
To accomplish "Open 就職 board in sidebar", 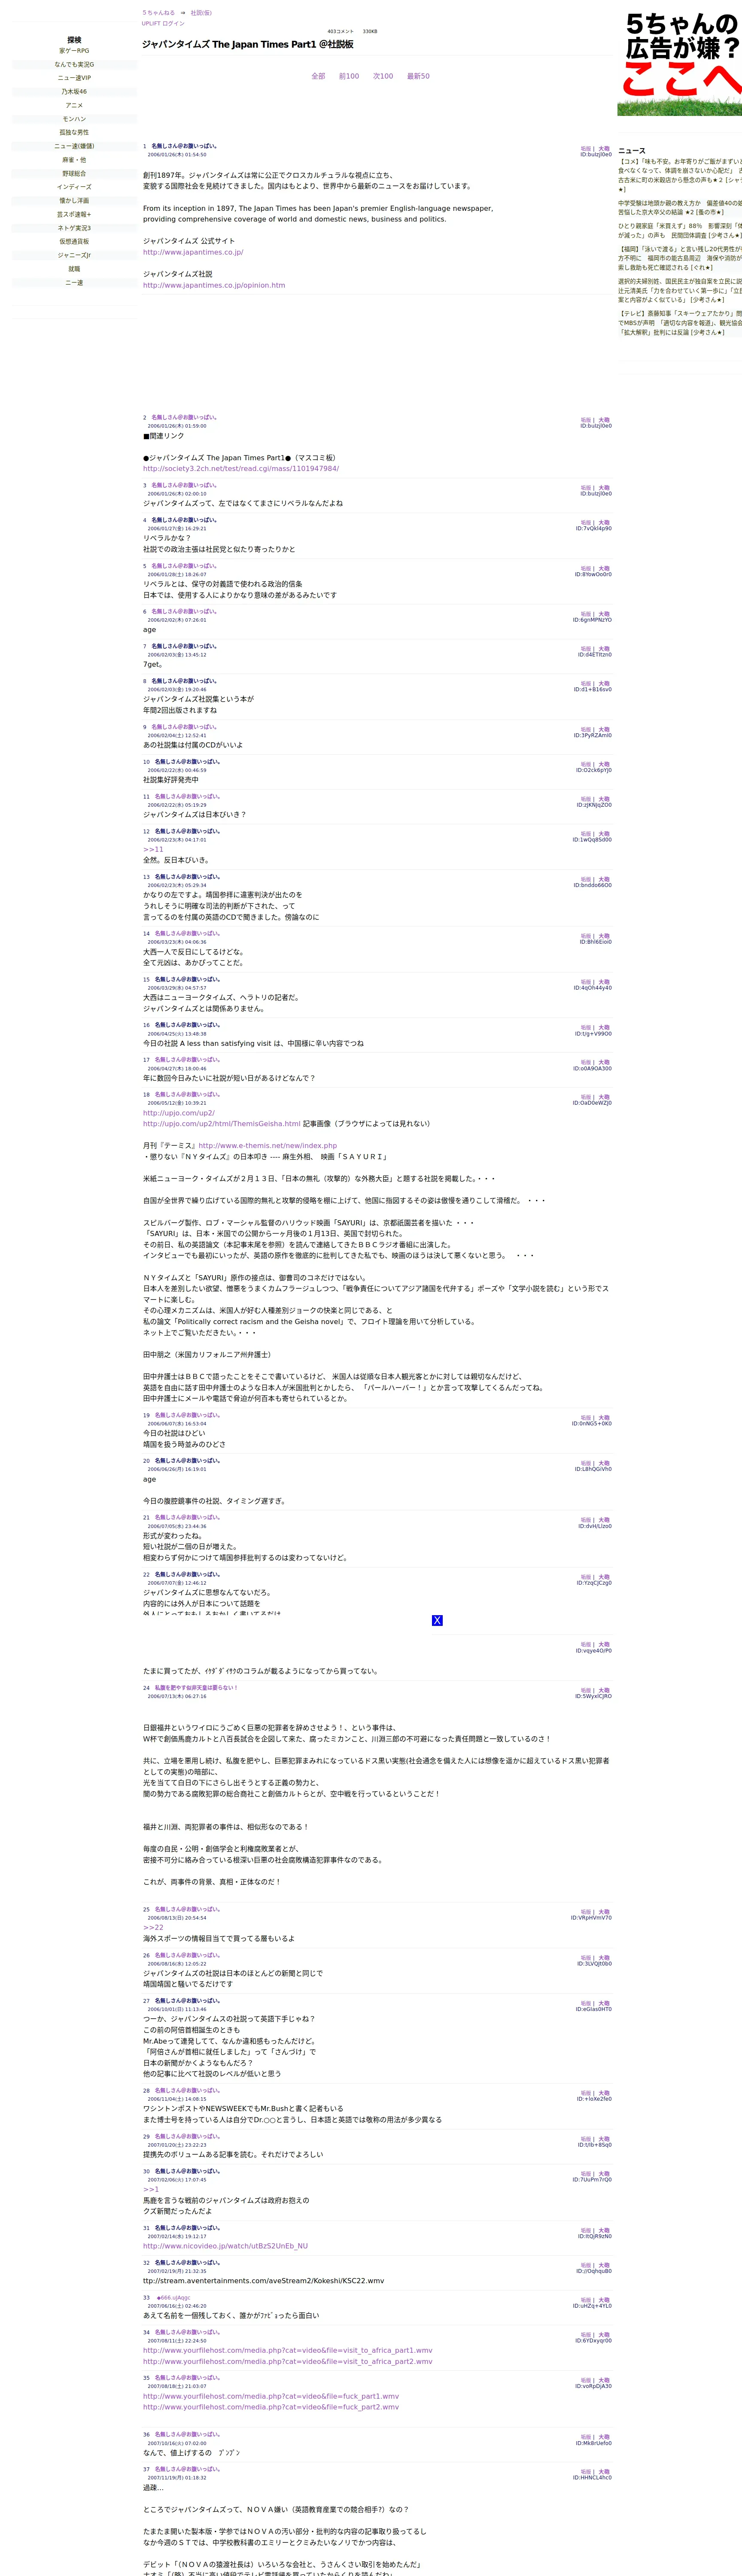I will tap(74, 269).
